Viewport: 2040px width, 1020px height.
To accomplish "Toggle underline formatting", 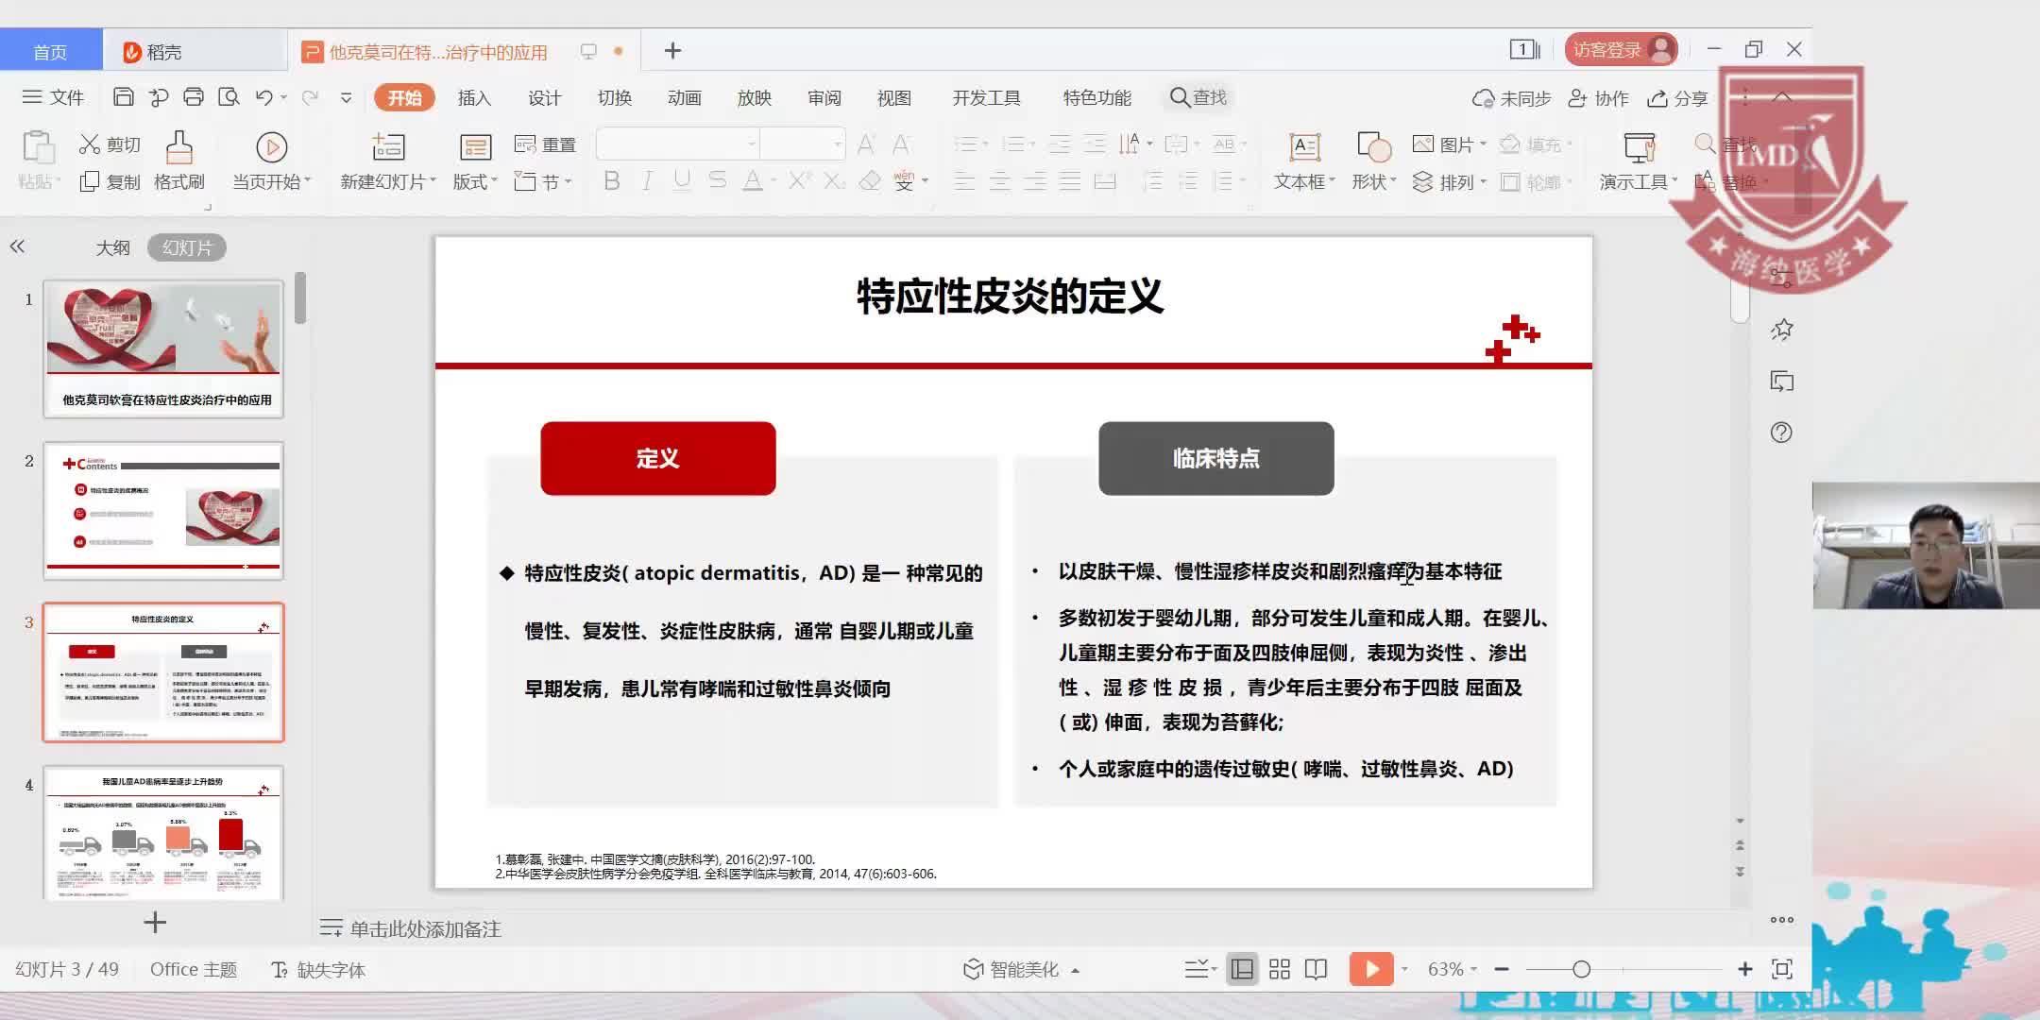I will tap(683, 180).
